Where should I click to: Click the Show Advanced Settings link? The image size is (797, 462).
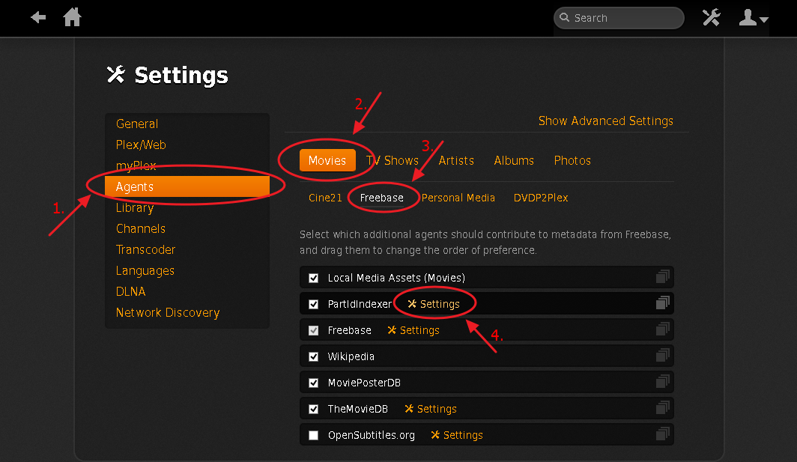pos(605,120)
